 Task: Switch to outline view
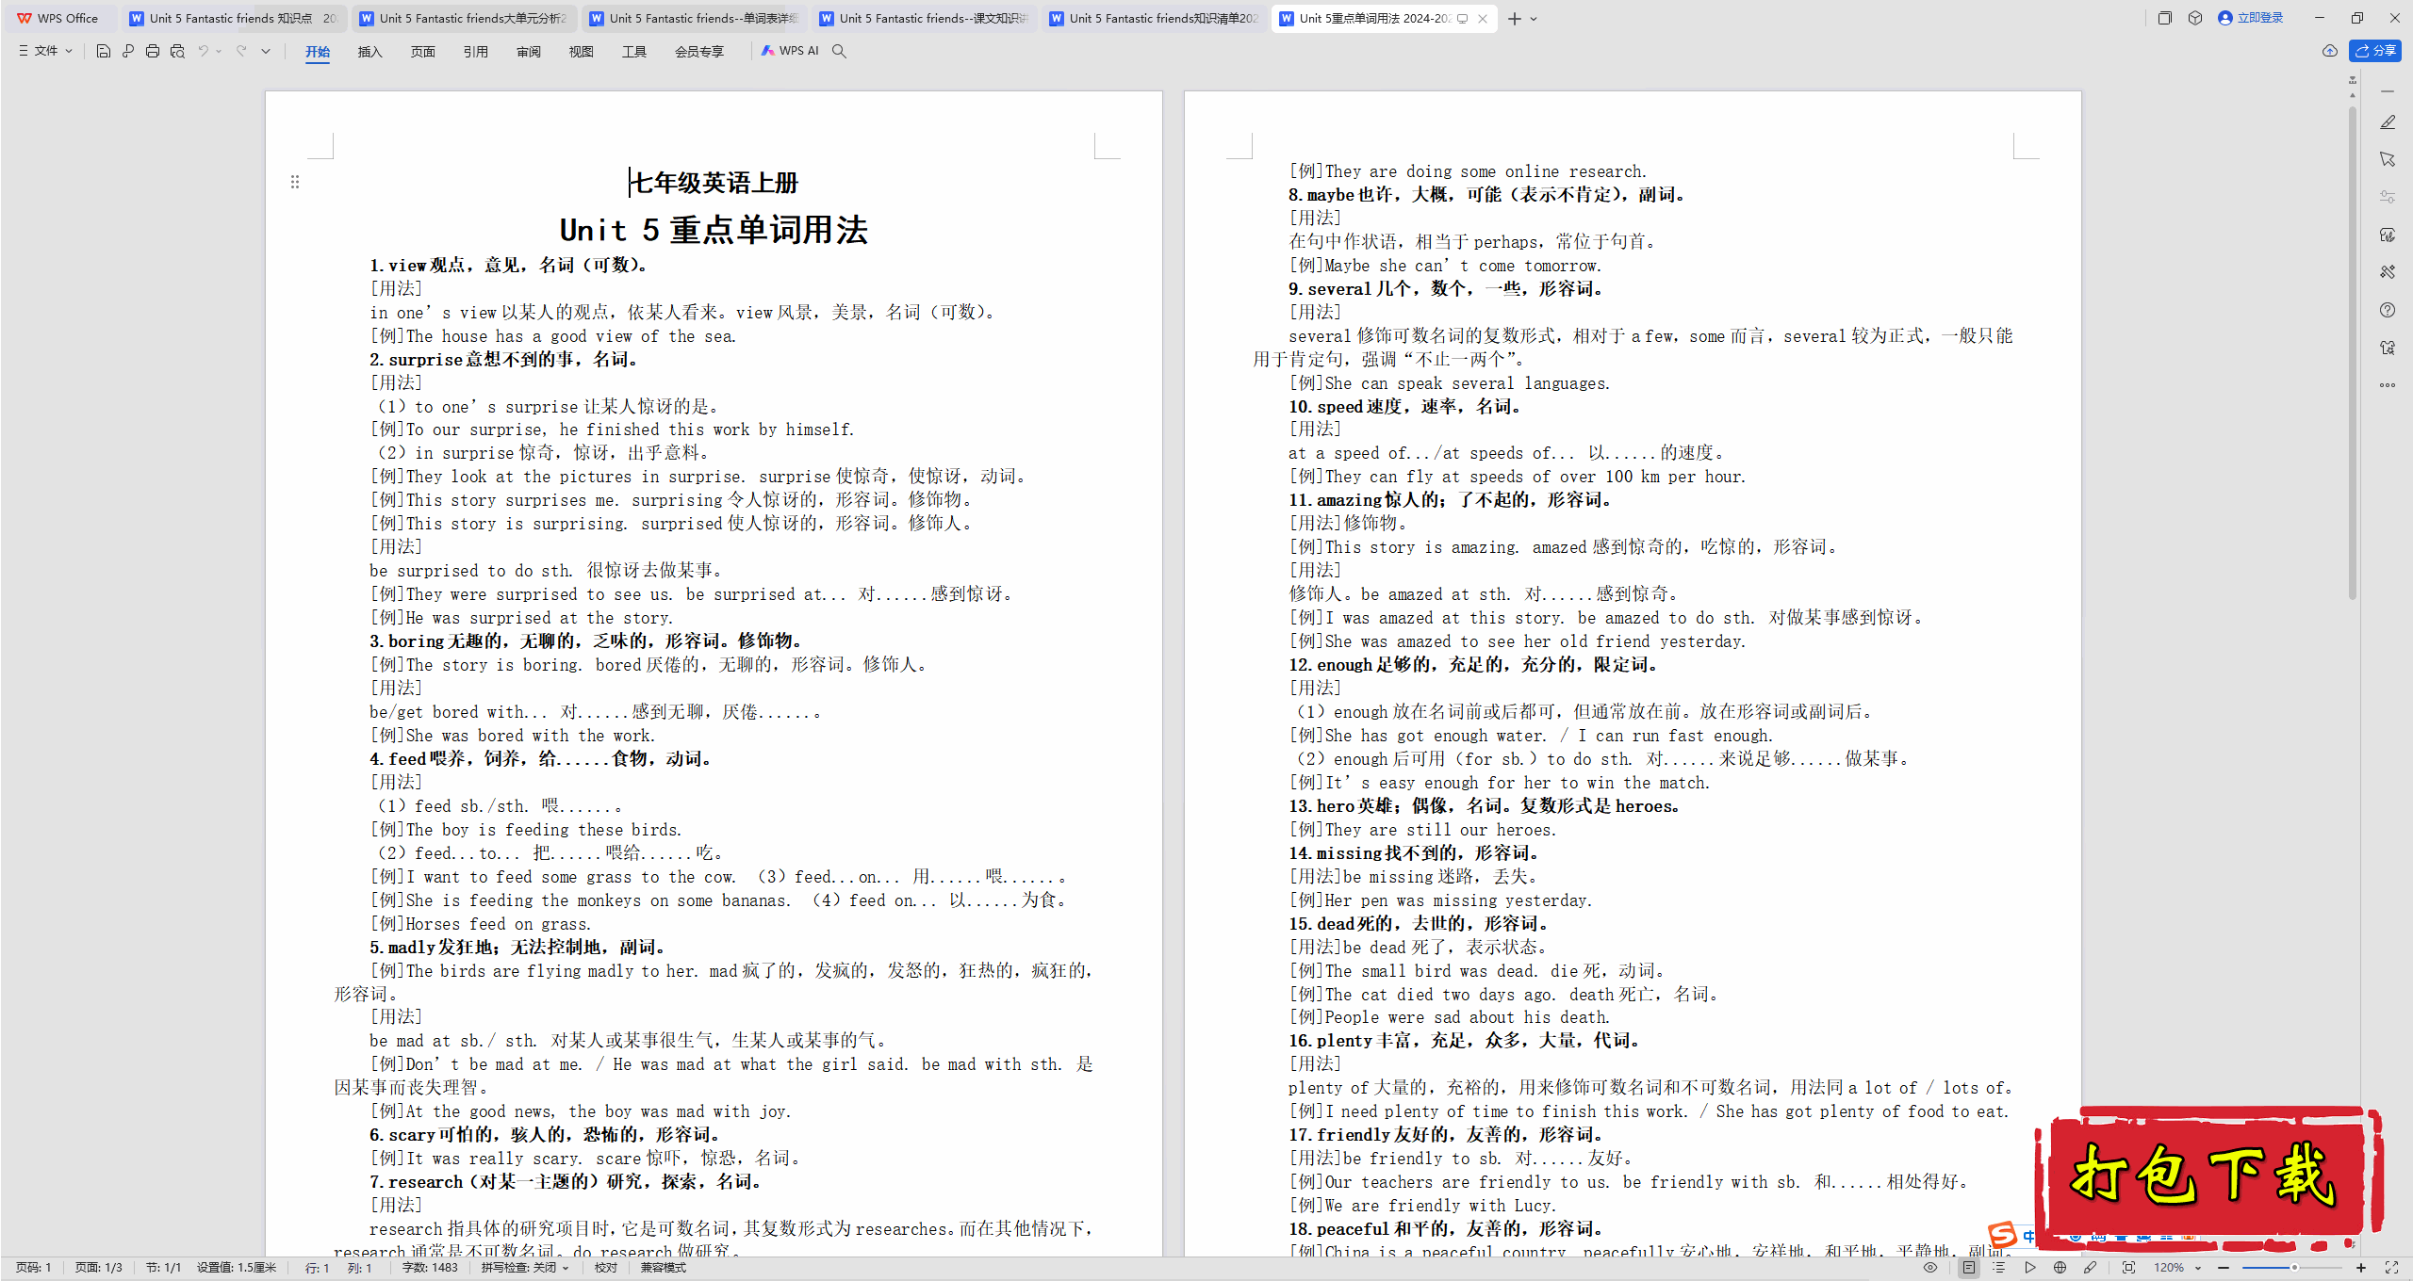1998,1268
